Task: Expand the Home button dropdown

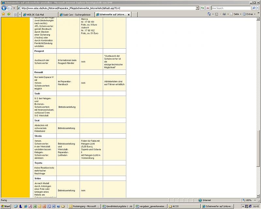Action: click(x=213, y=14)
